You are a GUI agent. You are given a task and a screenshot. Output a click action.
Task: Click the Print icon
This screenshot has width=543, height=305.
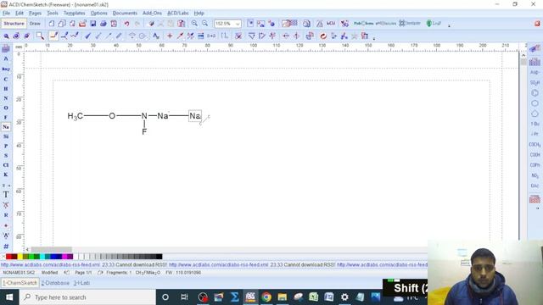coord(104,24)
